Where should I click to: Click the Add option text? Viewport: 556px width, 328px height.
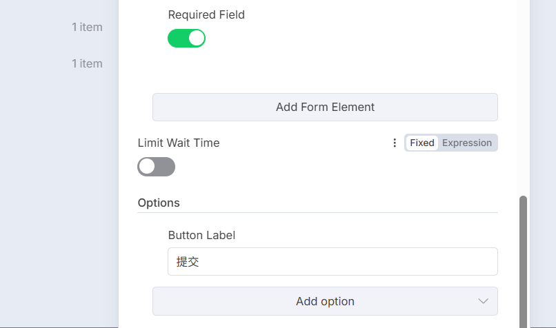[x=325, y=301]
